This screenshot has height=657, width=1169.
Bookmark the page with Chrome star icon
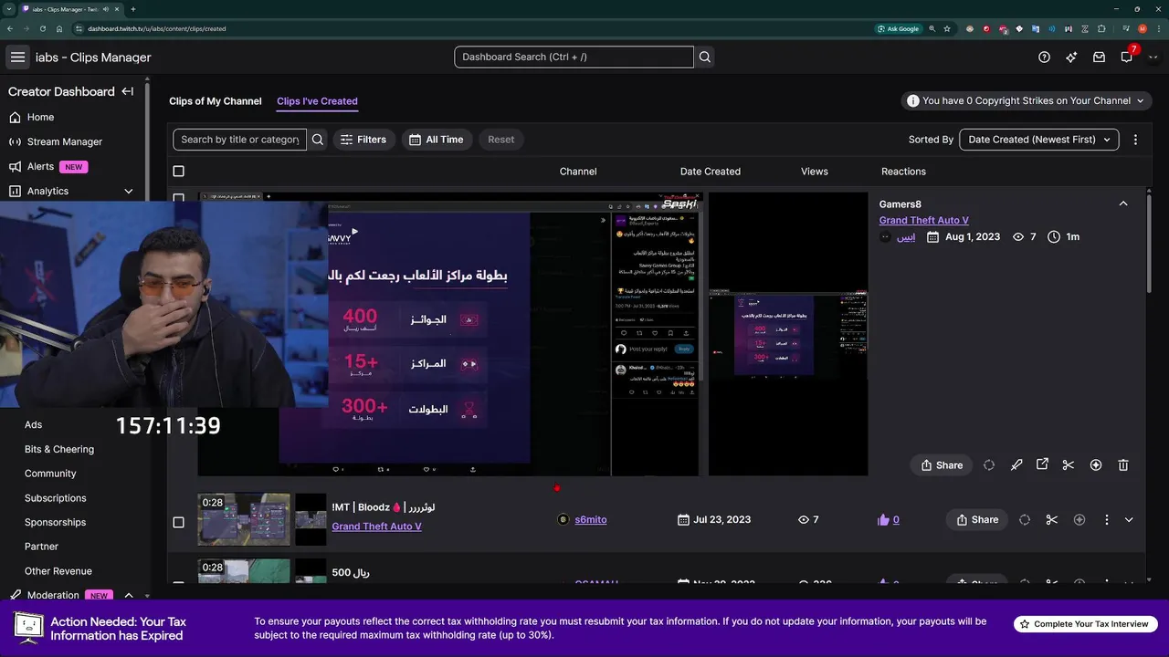(947, 28)
